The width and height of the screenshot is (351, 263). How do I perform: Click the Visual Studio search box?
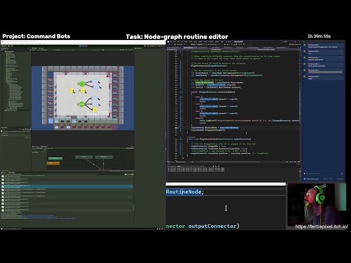tap(229, 42)
